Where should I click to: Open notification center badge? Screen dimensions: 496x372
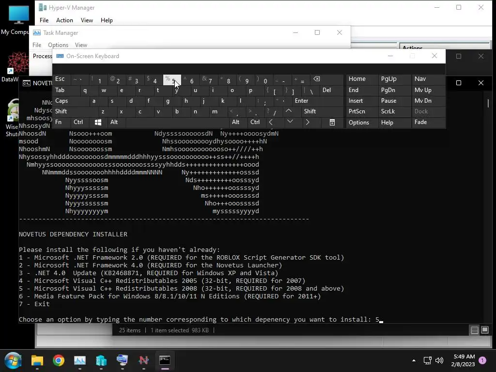click(x=482, y=360)
